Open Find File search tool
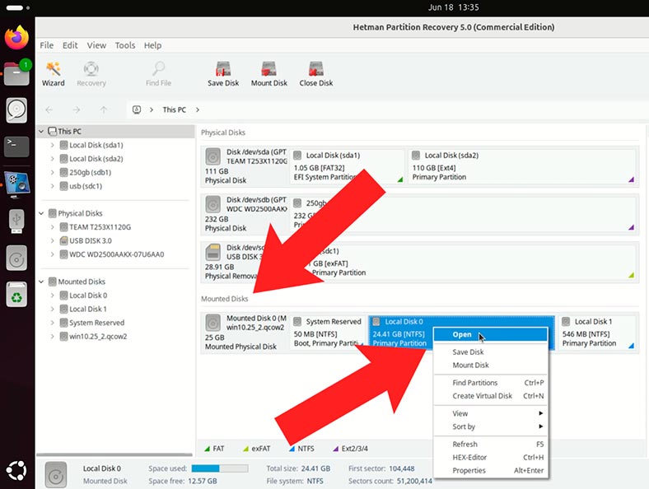The image size is (649, 489). point(158,74)
